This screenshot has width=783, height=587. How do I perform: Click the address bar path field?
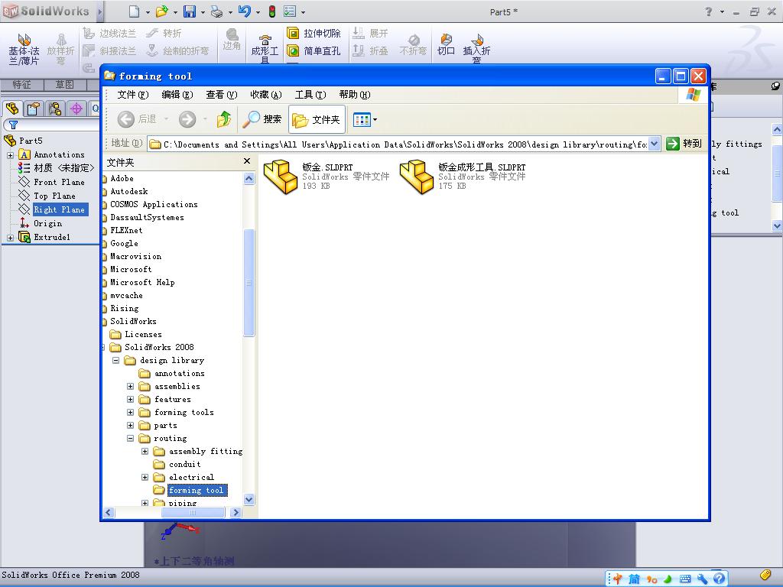tap(398, 144)
